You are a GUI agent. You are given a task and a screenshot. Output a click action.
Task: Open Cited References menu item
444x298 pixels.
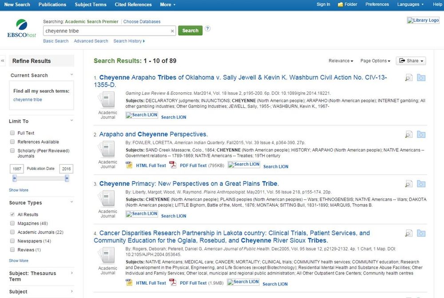133,5
